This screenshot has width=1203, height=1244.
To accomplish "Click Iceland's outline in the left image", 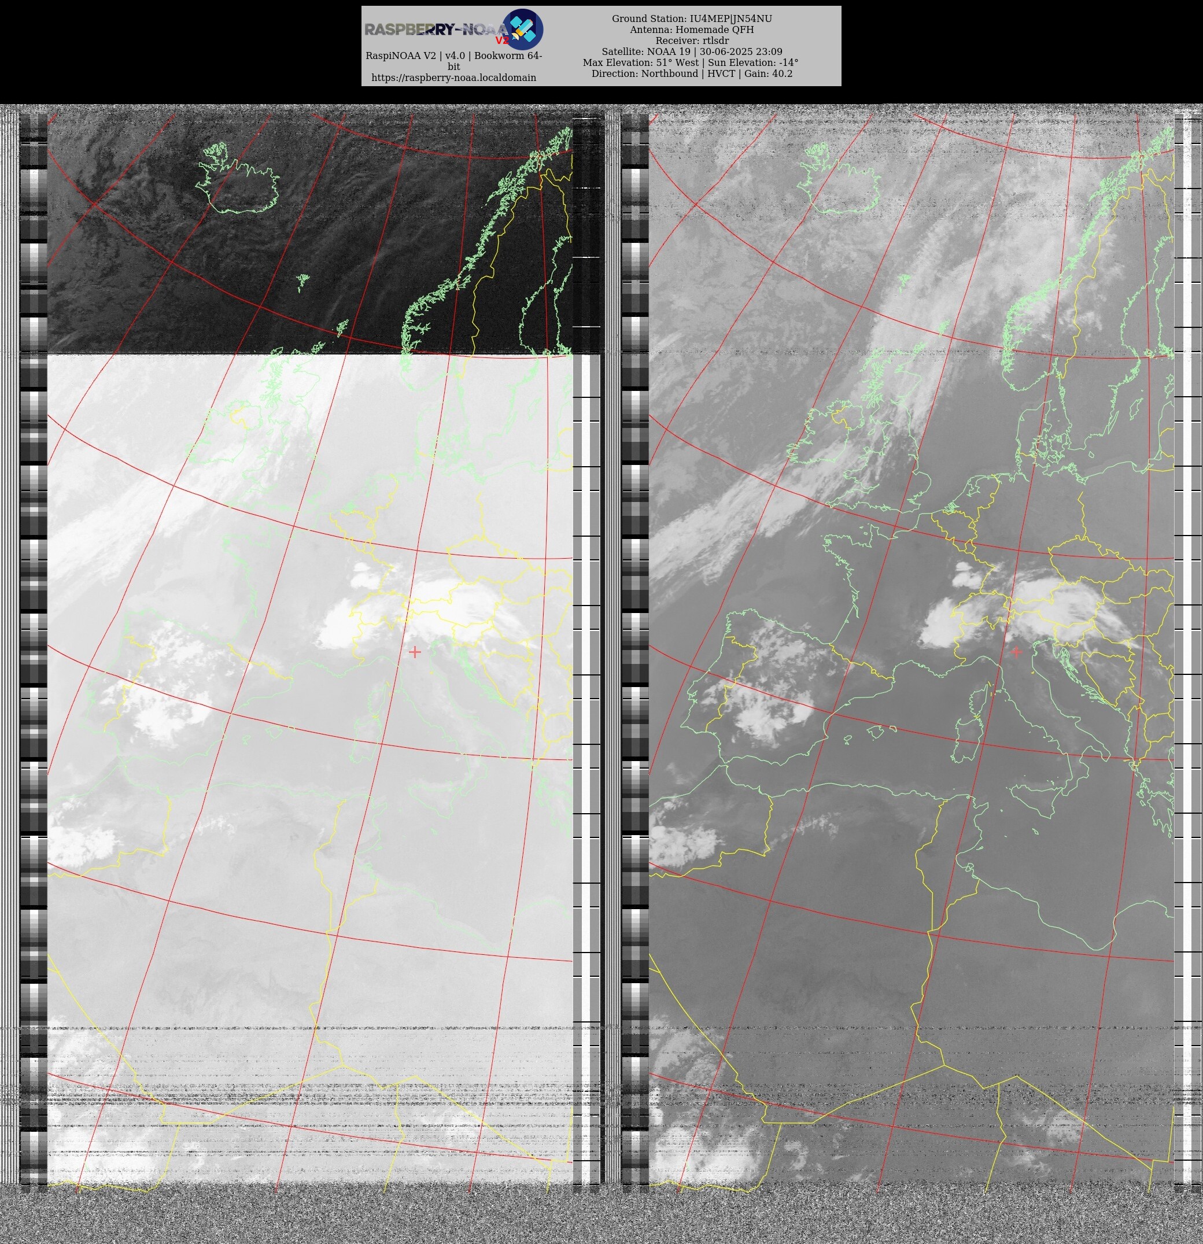I will pyautogui.click(x=238, y=178).
